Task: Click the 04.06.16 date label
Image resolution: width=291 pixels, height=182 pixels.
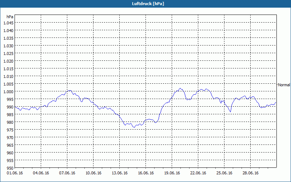Action: [x=41, y=173]
